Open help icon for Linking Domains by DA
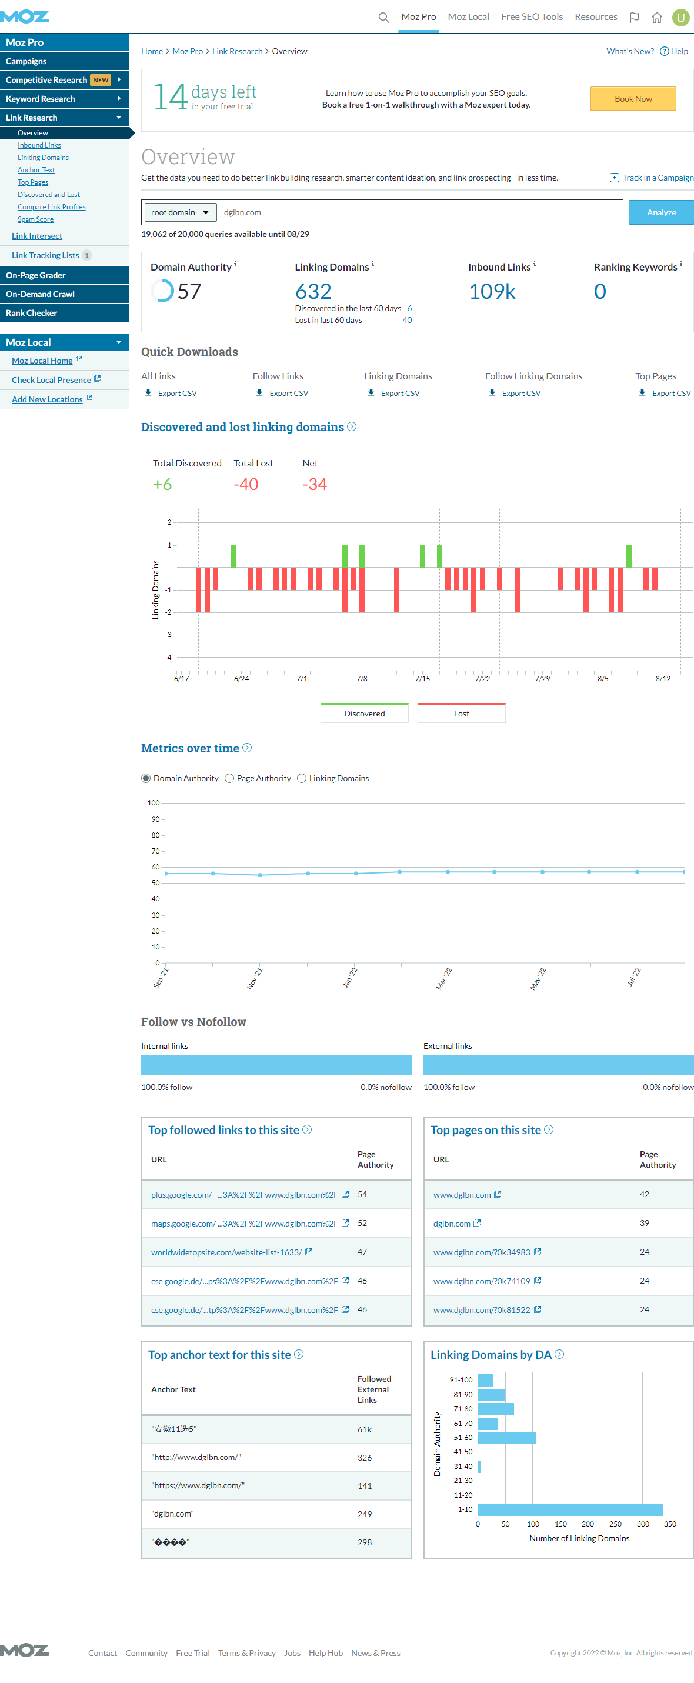The height and width of the screenshot is (1683, 694). coord(559,1354)
